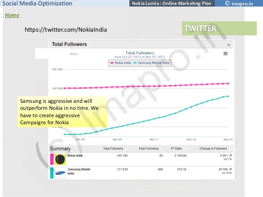Click the Nokia Lumia Online Marketing Plan header
Image resolution: width=263 pixels, height=197 pixels.
coord(172,3)
